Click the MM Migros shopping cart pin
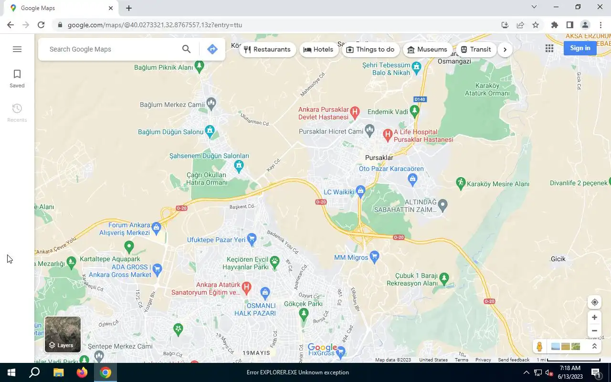Viewport: 611px width, 382px height. point(374,257)
